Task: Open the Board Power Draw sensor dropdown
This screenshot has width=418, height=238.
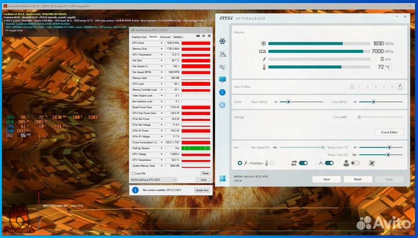Action: (x=161, y=107)
